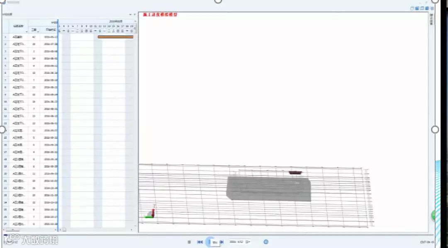The image size is (448, 248).
Task: Click the second view-layout icon at top right
Action: click(x=417, y=8)
